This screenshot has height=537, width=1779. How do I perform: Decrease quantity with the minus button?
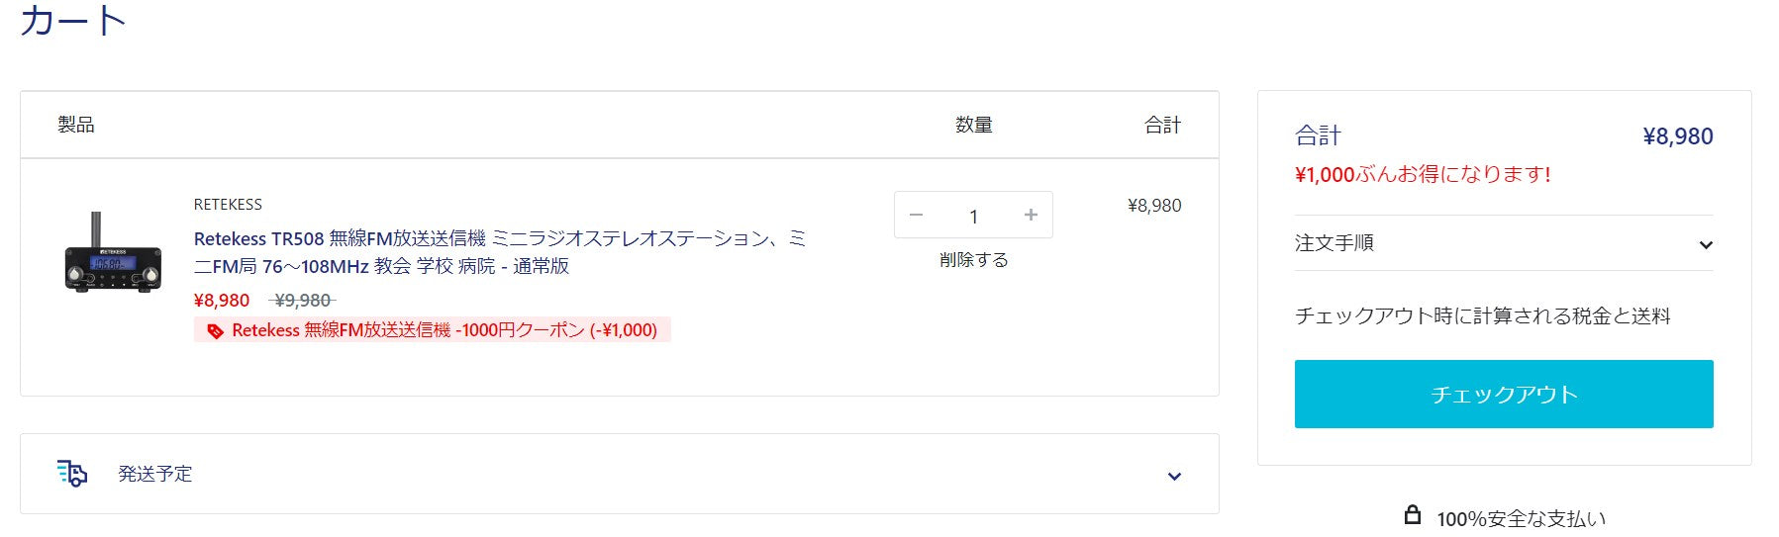tap(916, 216)
